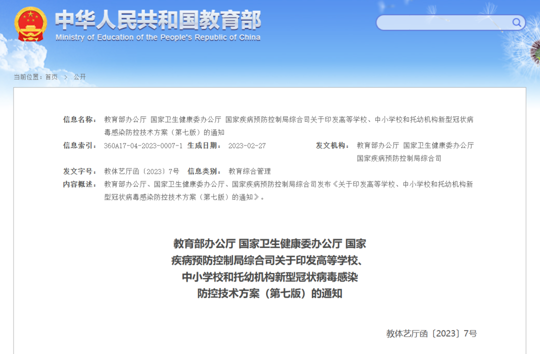Click the 信息名称 label

pos(79,119)
